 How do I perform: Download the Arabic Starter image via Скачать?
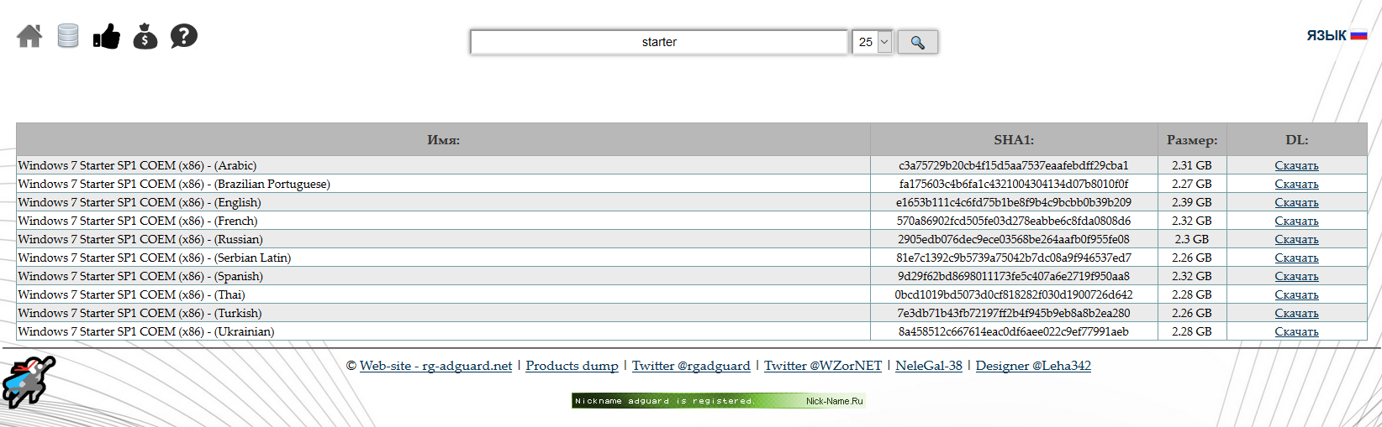tap(1296, 165)
